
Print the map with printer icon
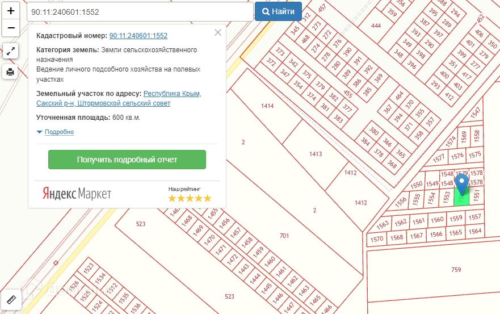(x=11, y=72)
